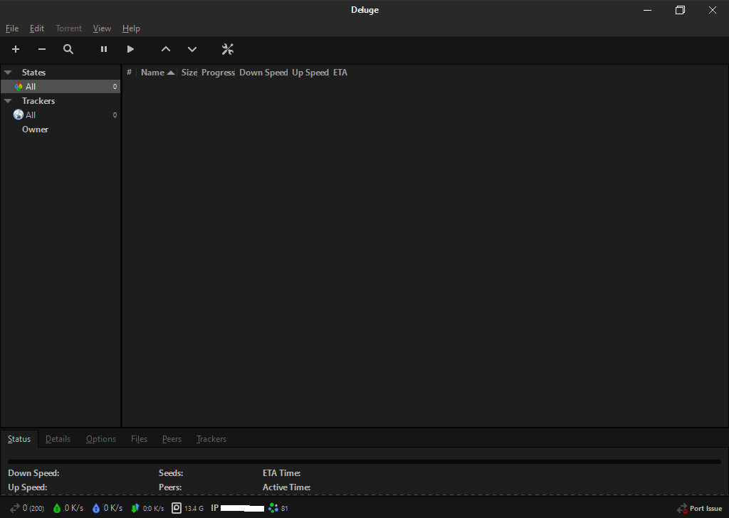Click the Add Torrent plus icon
This screenshot has width=729, height=518.
click(16, 49)
